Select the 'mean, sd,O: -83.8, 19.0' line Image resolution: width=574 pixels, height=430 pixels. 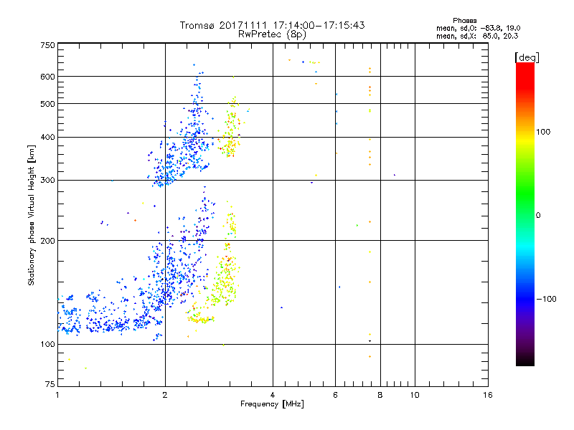coord(478,28)
